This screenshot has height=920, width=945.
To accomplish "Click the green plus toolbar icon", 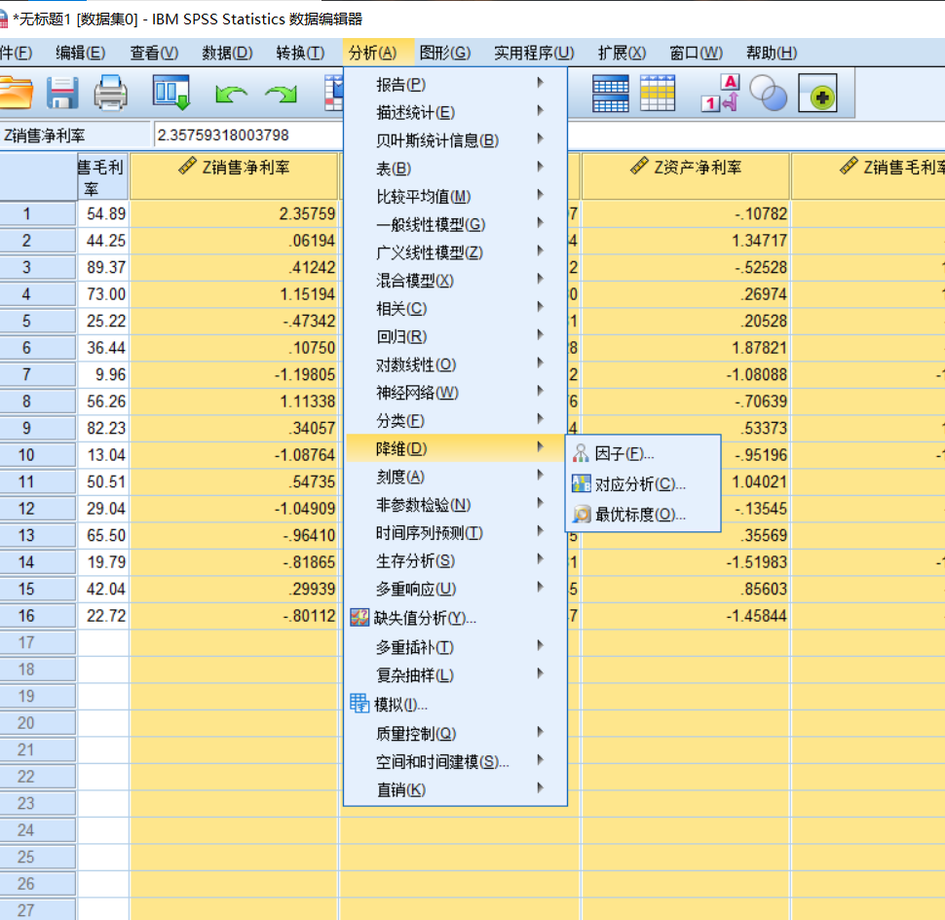I will pos(817,94).
